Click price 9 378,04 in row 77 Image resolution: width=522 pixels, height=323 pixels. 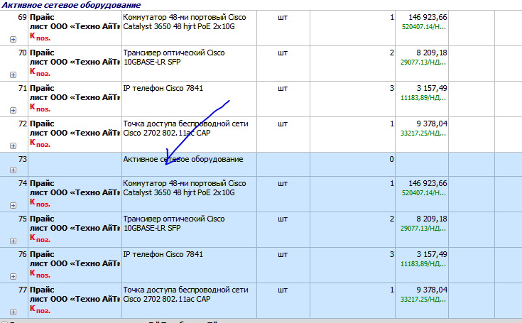click(x=432, y=290)
